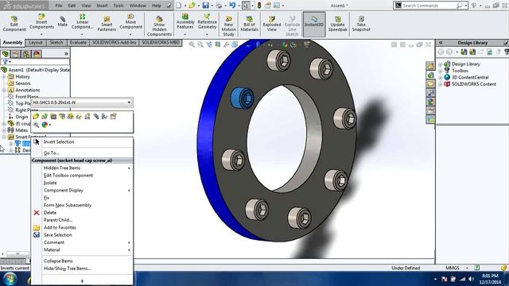
Task: Choose Edit Toolbox component
Action: [x=82, y=176]
